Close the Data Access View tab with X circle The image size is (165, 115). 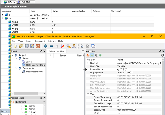tap(83, 51)
